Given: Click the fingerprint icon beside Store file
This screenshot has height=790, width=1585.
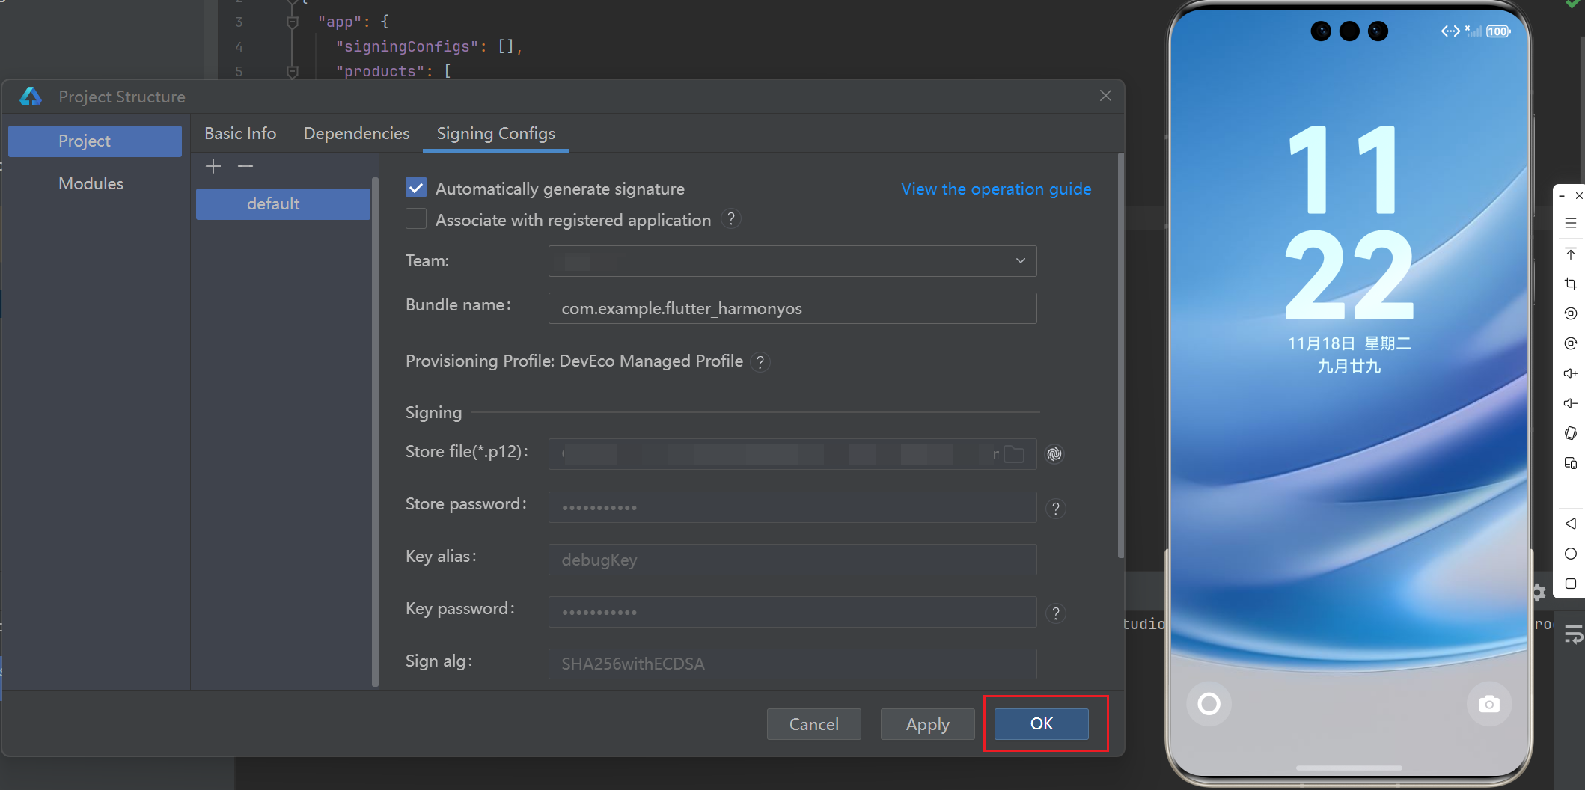Looking at the screenshot, I should tap(1054, 454).
